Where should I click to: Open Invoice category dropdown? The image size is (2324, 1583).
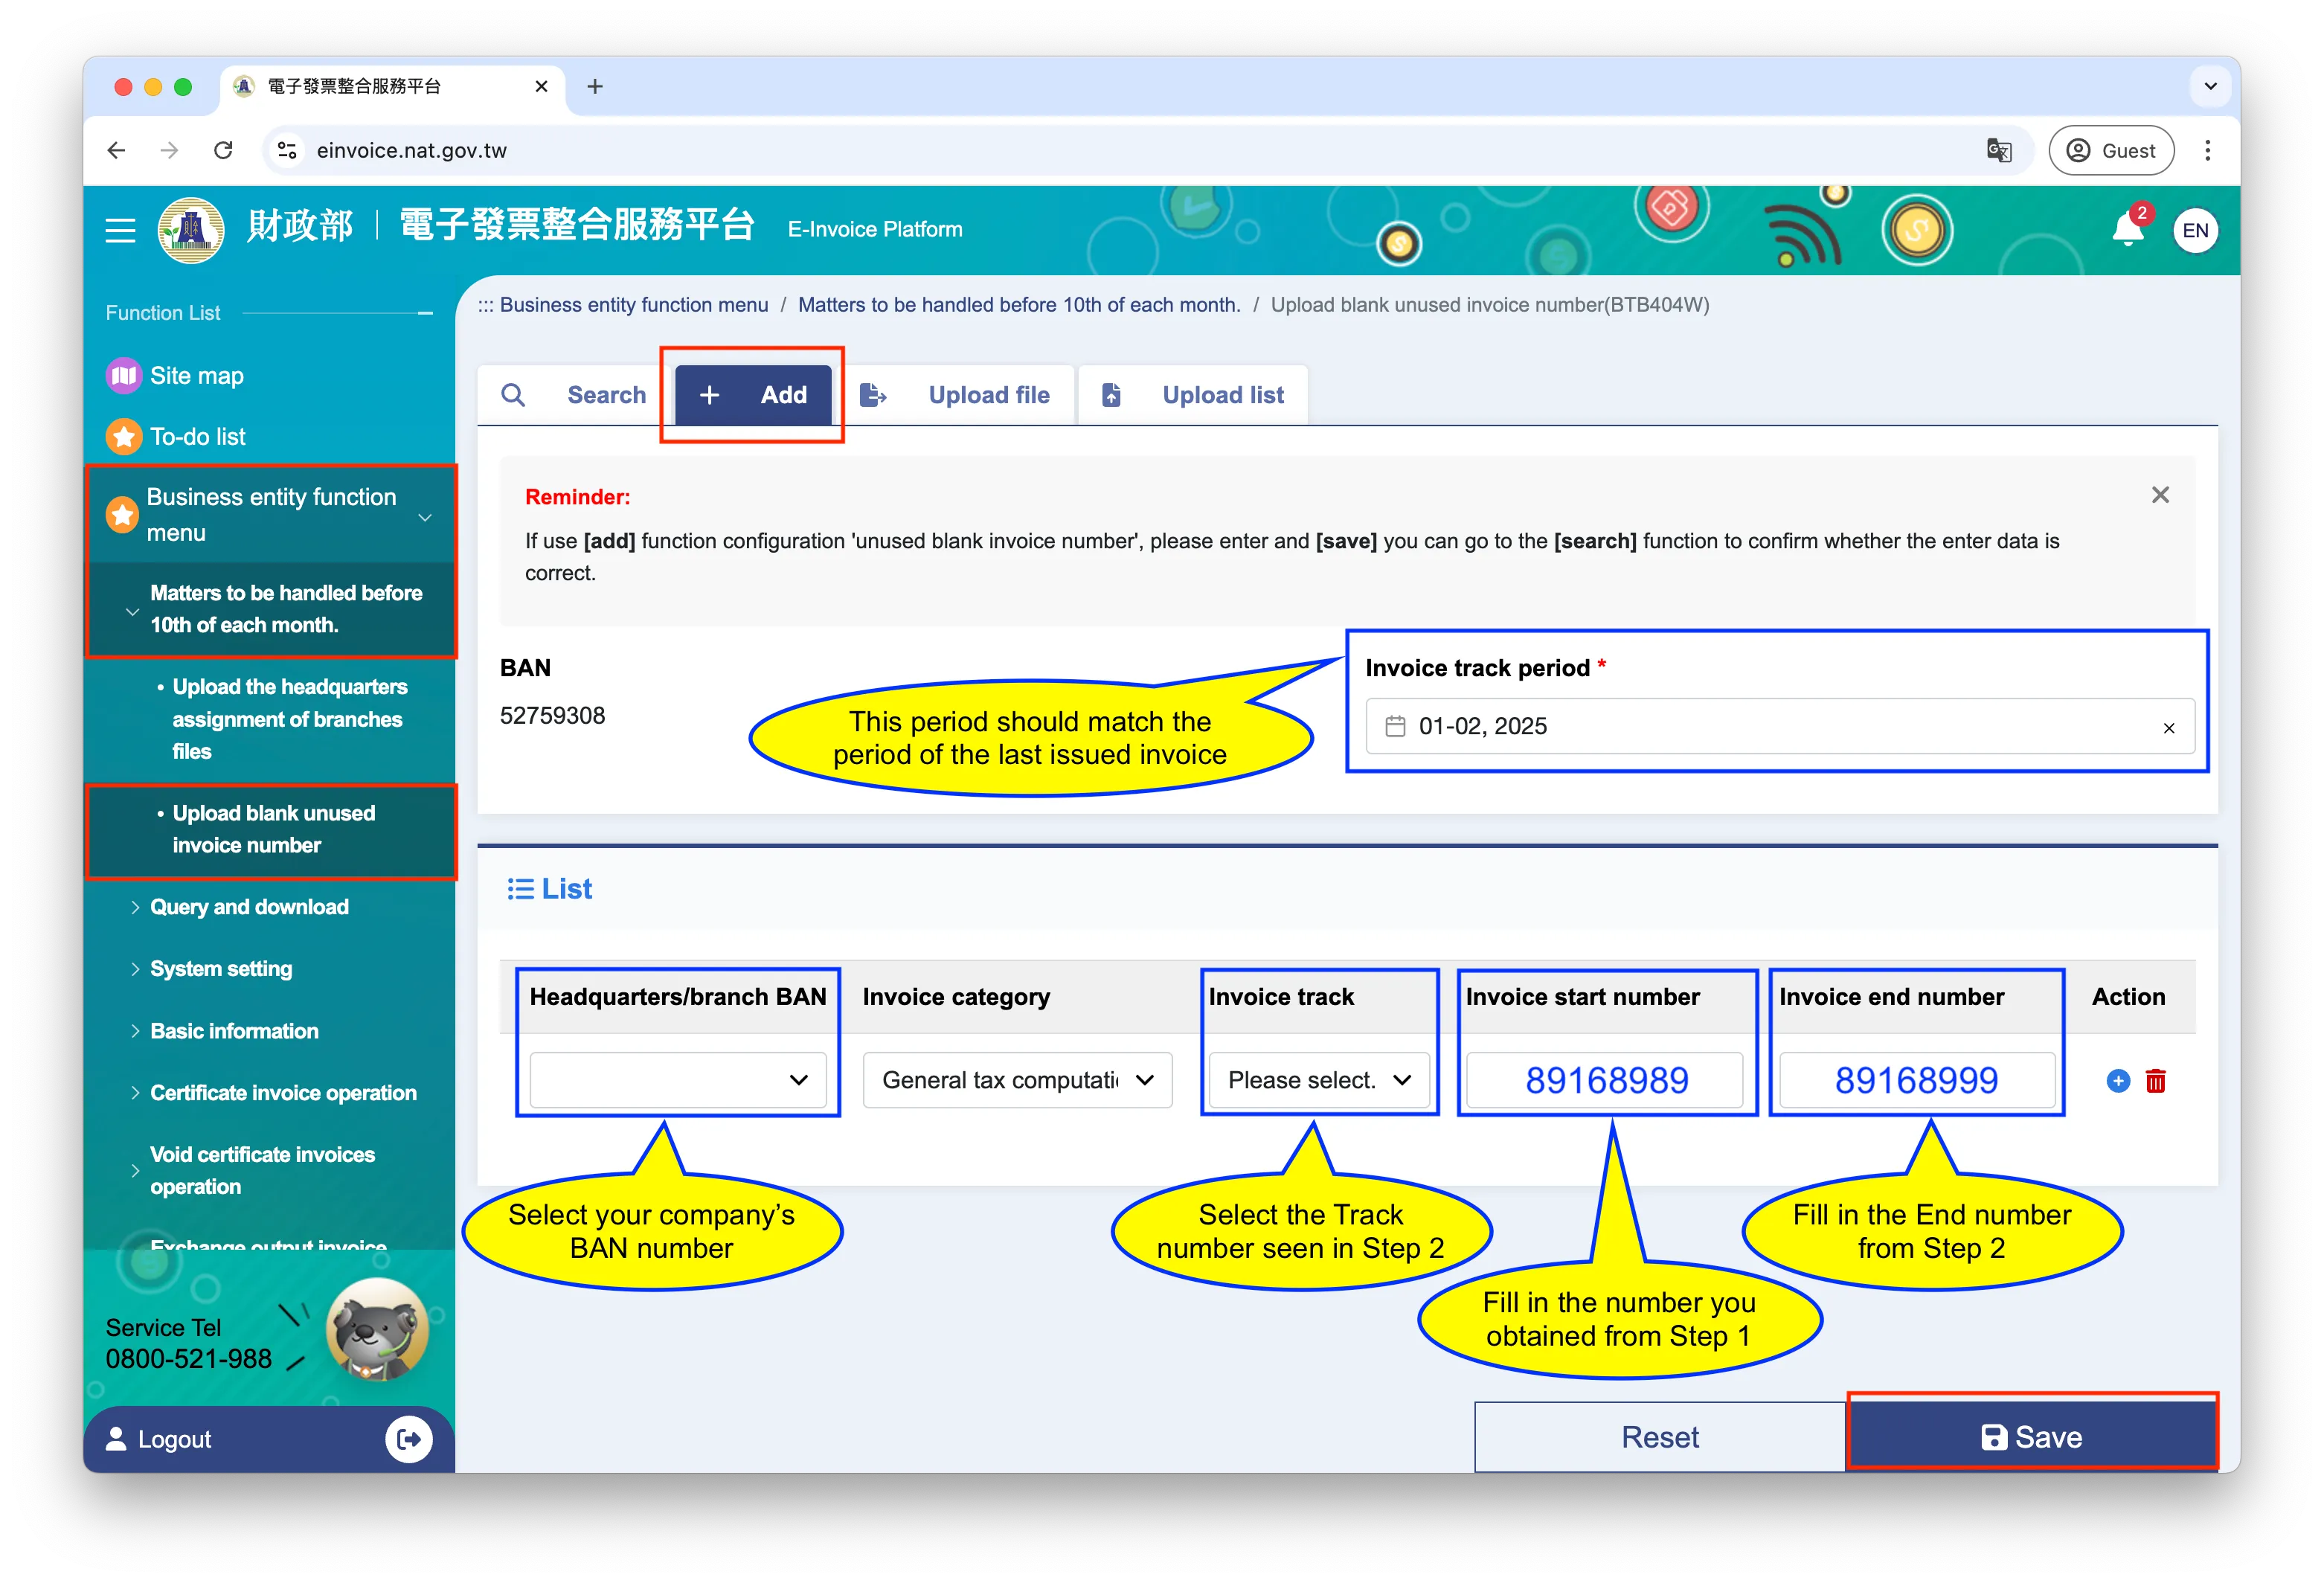point(1017,1080)
